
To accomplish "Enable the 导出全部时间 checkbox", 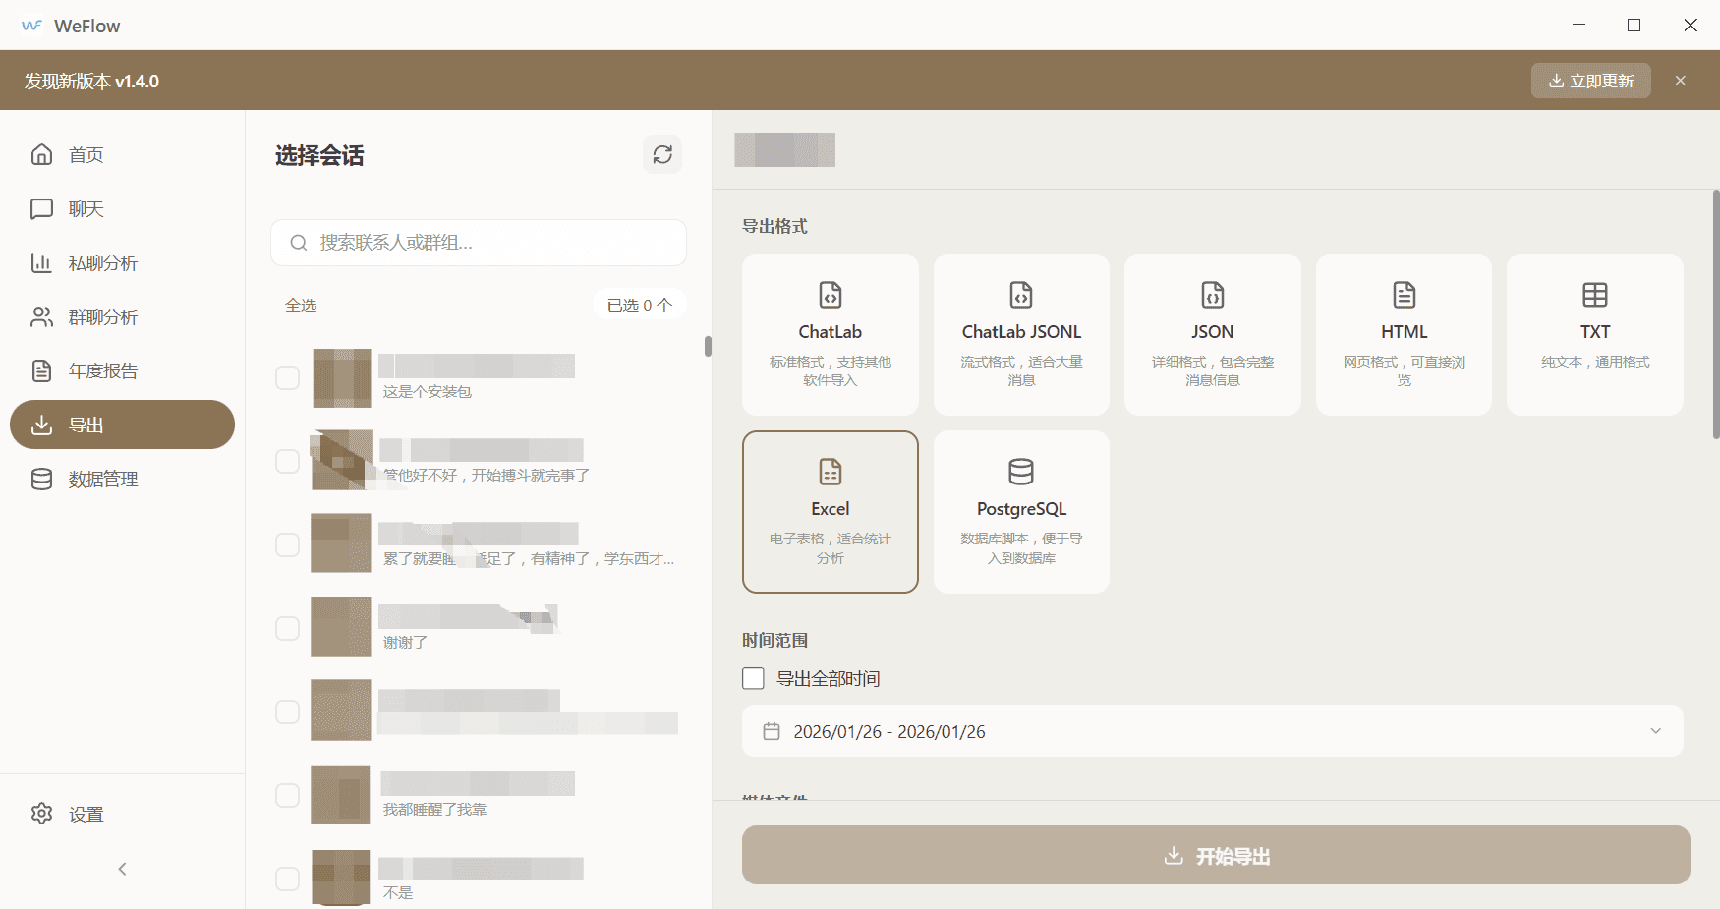I will (754, 679).
